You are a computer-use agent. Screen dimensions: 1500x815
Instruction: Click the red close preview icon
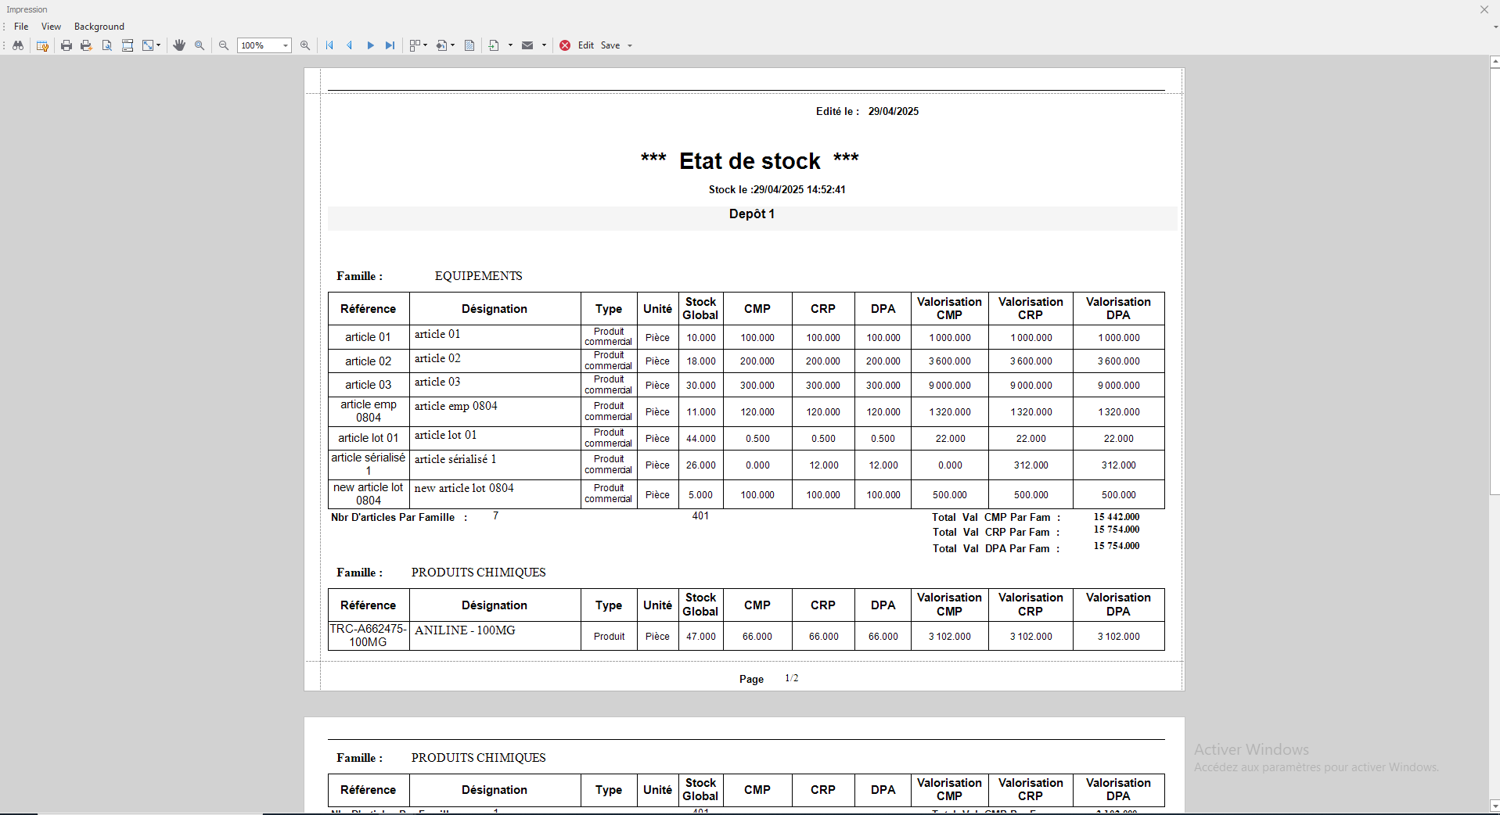click(565, 45)
